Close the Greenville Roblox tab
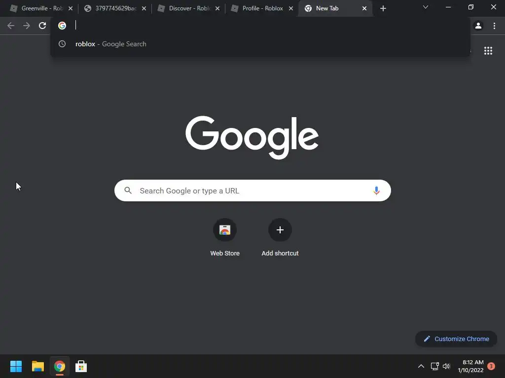This screenshot has height=378, width=505. tap(71, 9)
